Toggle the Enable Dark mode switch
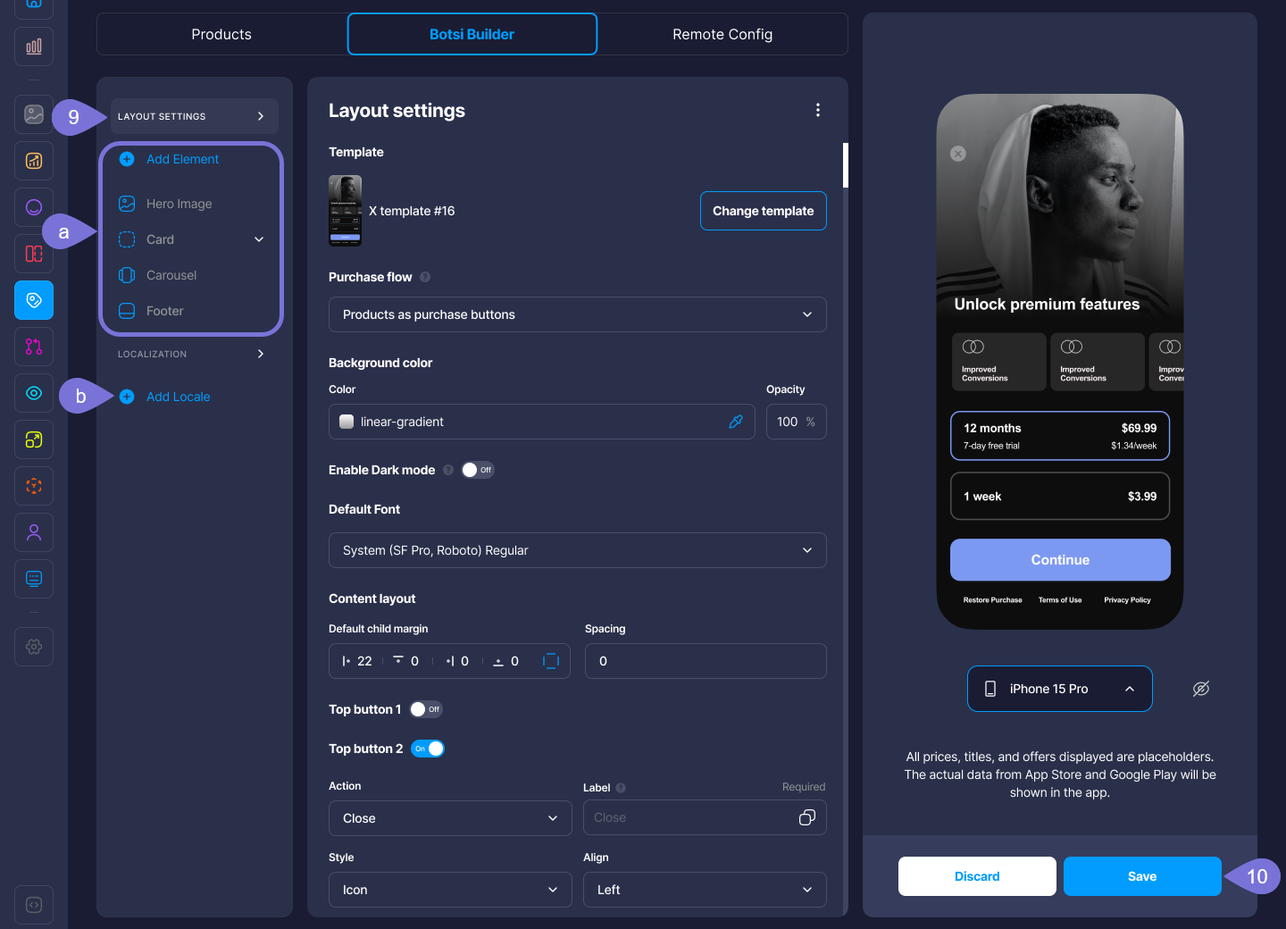This screenshot has height=929, width=1286. [x=477, y=470]
